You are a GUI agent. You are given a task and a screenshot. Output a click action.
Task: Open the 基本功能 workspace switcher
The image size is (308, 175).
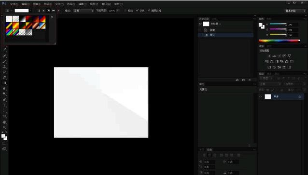(x=295, y=11)
